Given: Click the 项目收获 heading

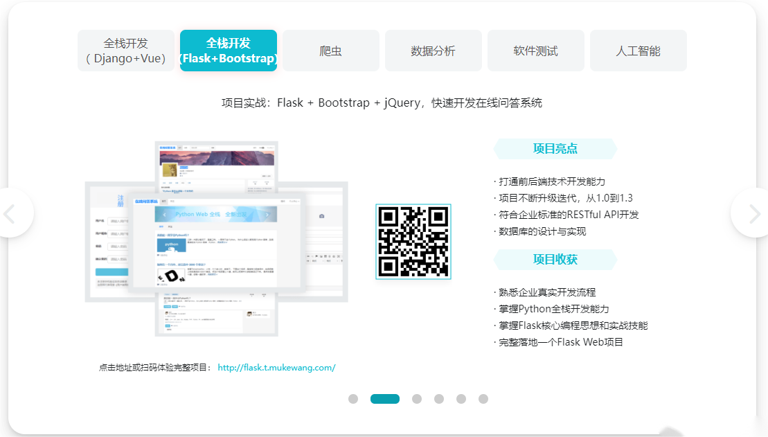Looking at the screenshot, I should point(555,259).
